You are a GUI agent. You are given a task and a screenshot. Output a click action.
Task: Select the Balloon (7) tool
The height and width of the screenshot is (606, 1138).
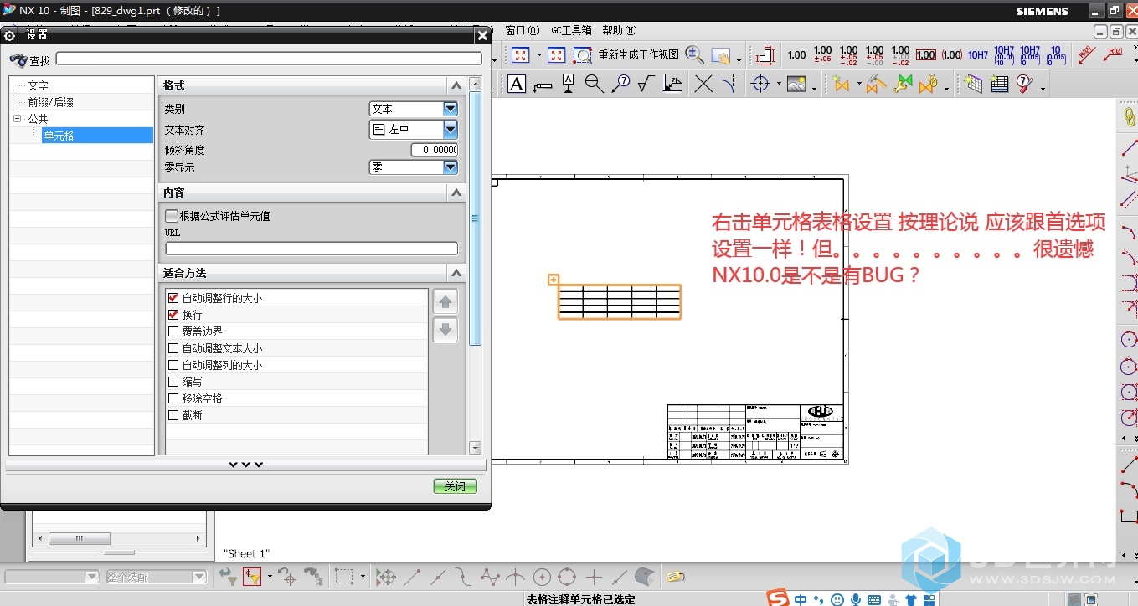tap(620, 84)
